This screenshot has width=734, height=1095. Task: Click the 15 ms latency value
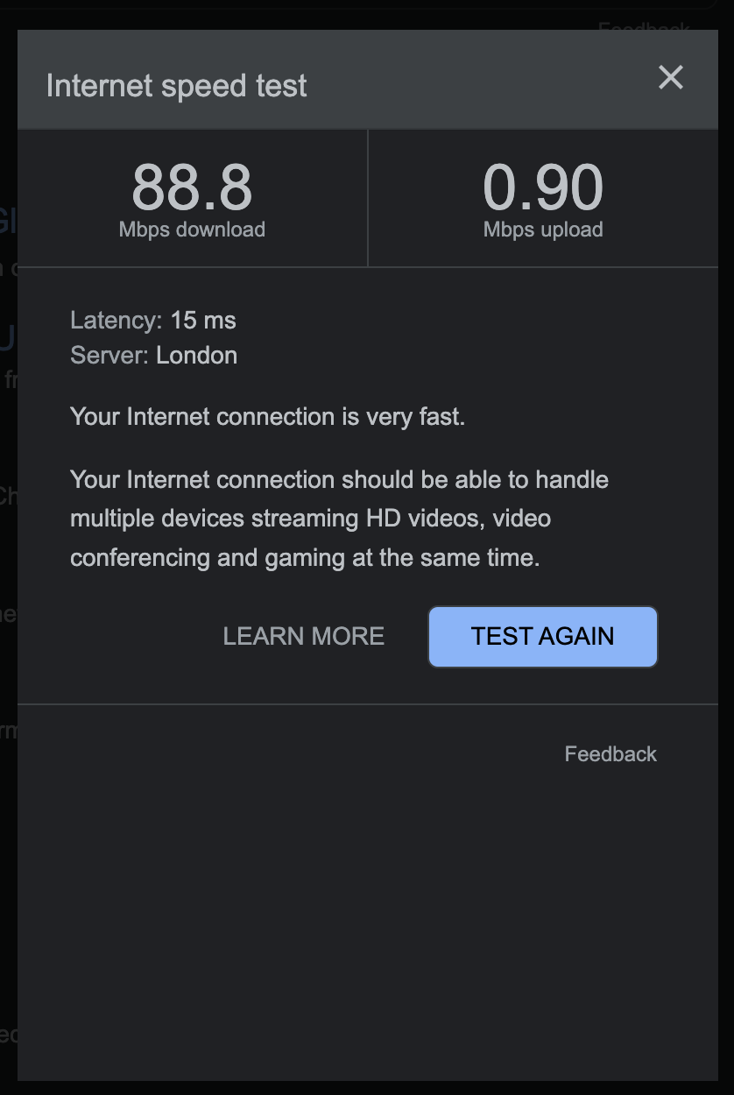203,320
